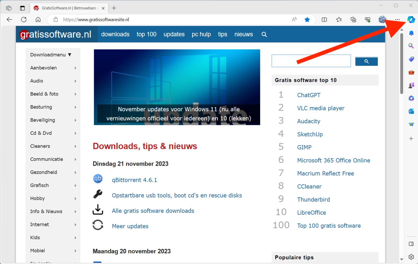Click the site search input field
The image size is (418, 264).
pyautogui.click(x=311, y=61)
